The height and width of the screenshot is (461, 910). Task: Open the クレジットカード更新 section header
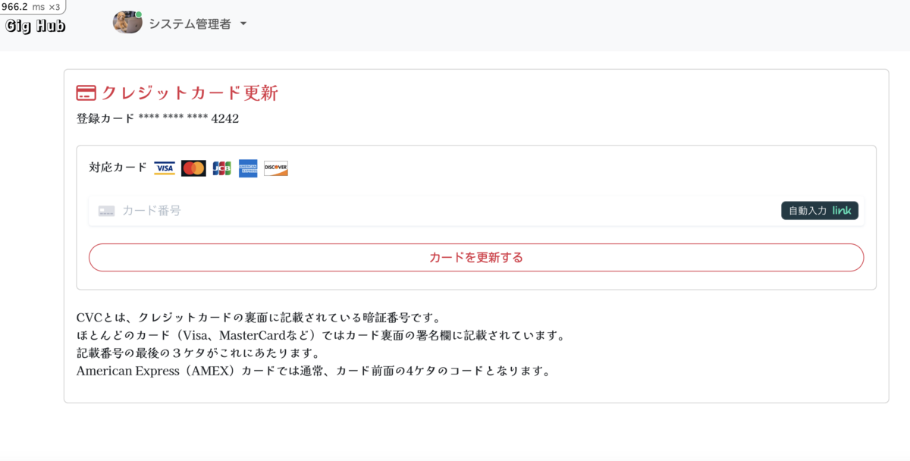tap(190, 93)
